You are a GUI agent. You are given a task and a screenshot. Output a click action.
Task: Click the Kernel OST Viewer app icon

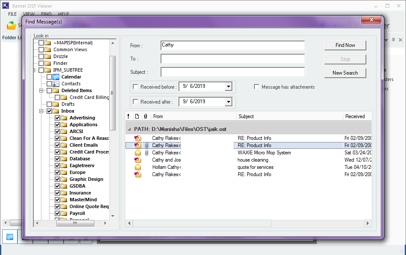point(6,6)
